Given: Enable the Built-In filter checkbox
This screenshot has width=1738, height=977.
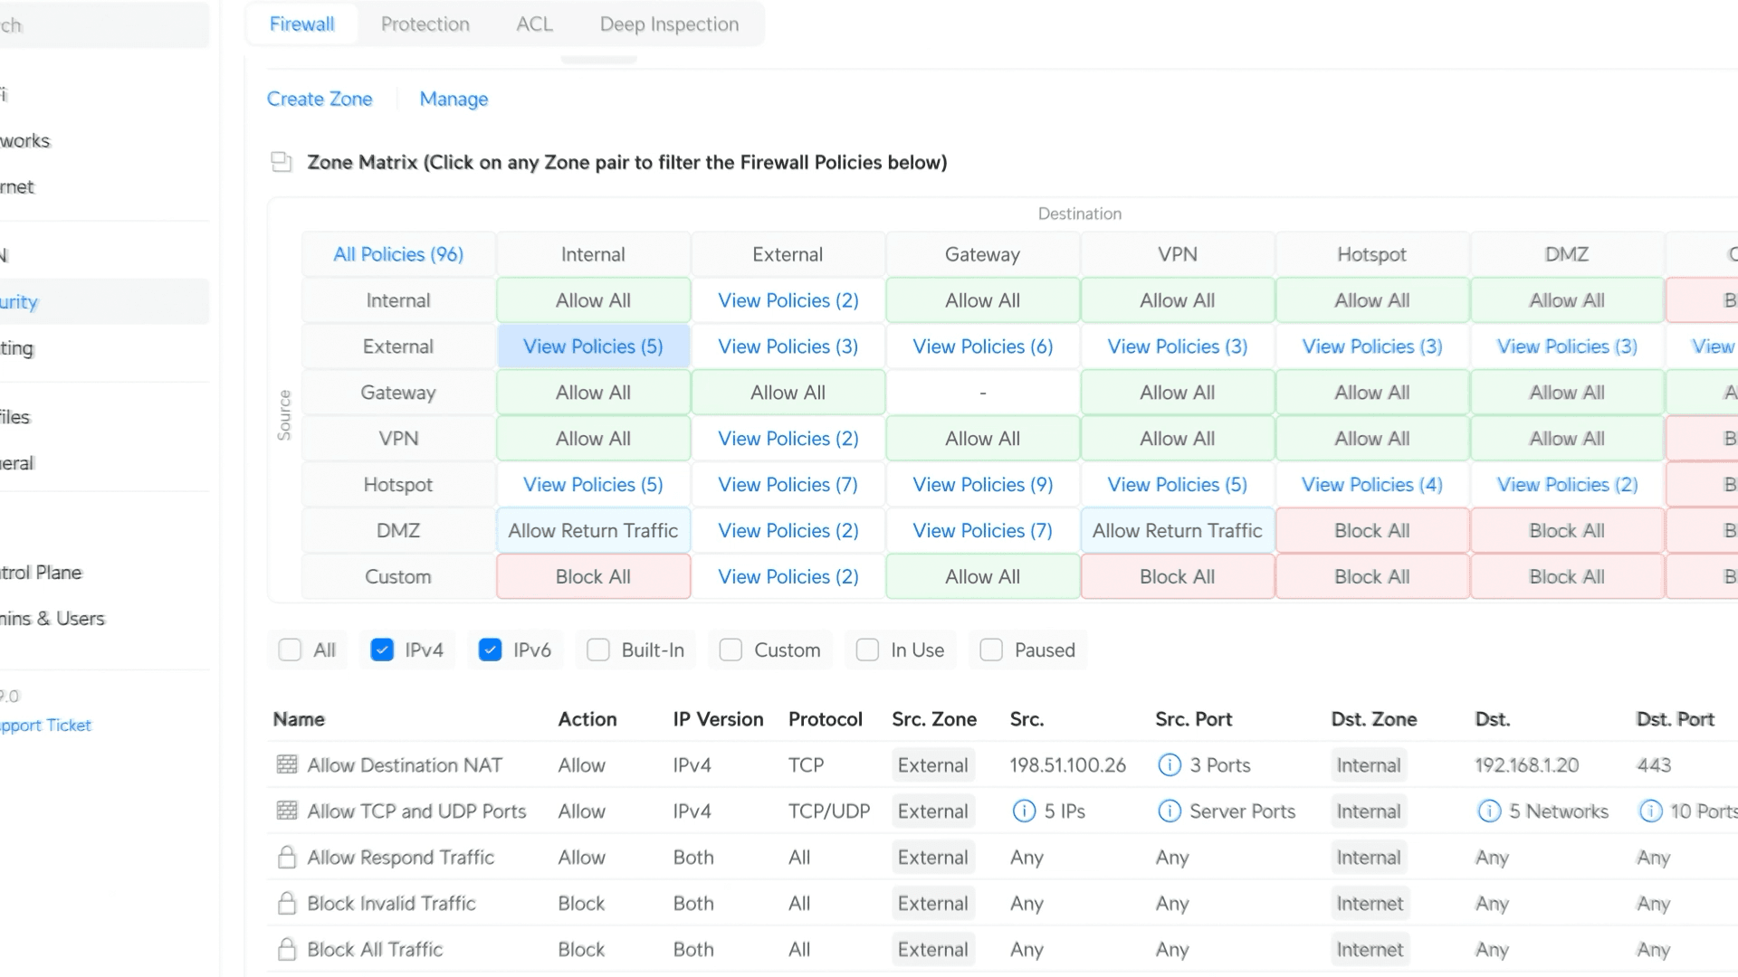Looking at the screenshot, I should click(x=598, y=650).
